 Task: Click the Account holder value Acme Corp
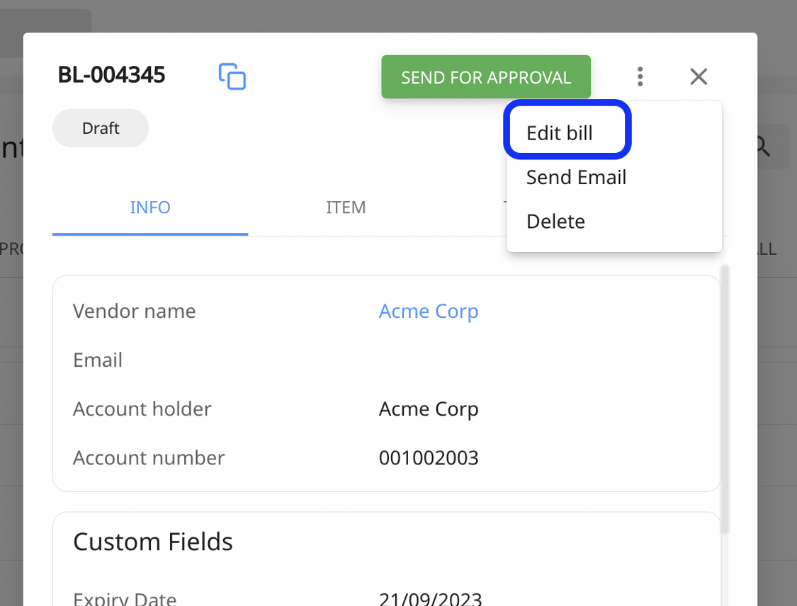click(x=429, y=408)
